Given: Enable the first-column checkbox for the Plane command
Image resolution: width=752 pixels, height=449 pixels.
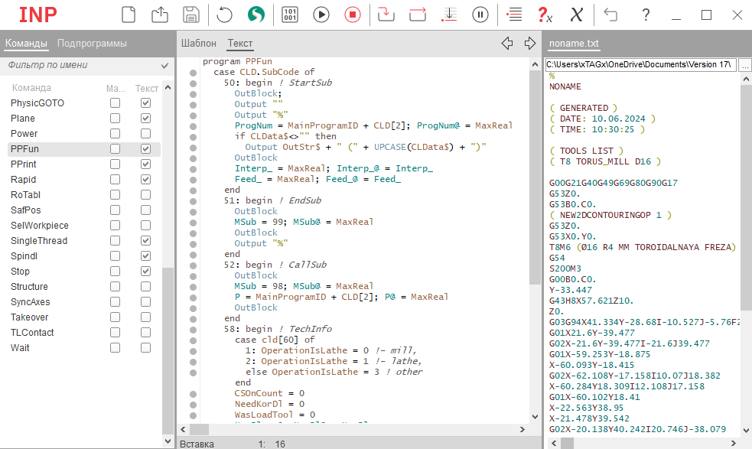Looking at the screenshot, I should click(x=115, y=119).
